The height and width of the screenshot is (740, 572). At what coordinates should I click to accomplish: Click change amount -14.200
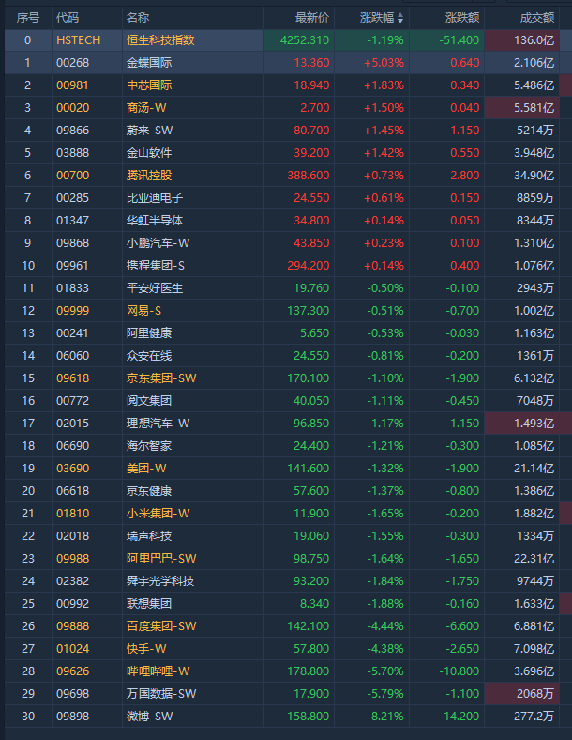[x=459, y=717]
